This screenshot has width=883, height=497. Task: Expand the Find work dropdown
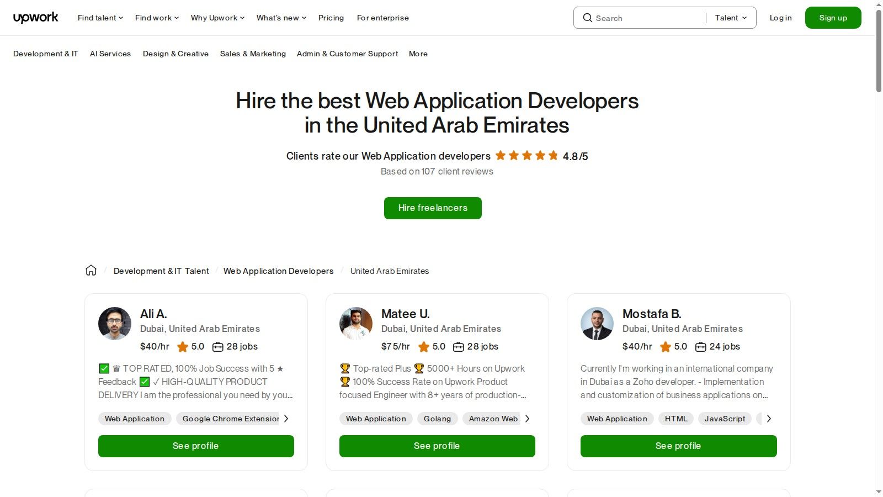pos(157,18)
